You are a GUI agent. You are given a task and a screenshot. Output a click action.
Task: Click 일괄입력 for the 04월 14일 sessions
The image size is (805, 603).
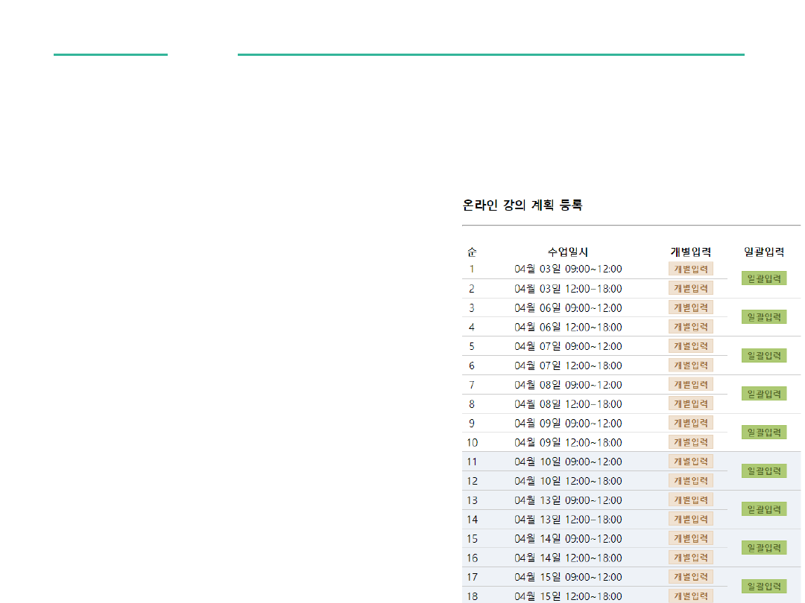click(764, 548)
